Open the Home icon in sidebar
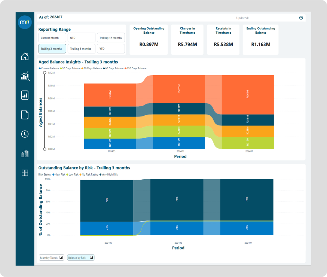 pyautogui.click(x=25, y=57)
